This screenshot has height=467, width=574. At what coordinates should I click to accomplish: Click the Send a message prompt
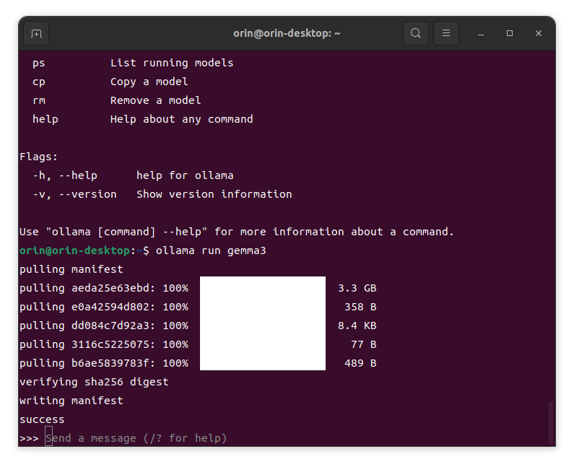click(136, 437)
